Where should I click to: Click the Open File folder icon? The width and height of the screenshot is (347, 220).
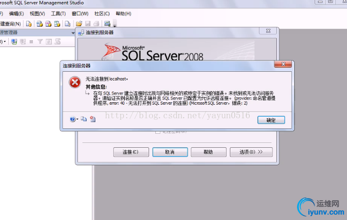coord(79,24)
